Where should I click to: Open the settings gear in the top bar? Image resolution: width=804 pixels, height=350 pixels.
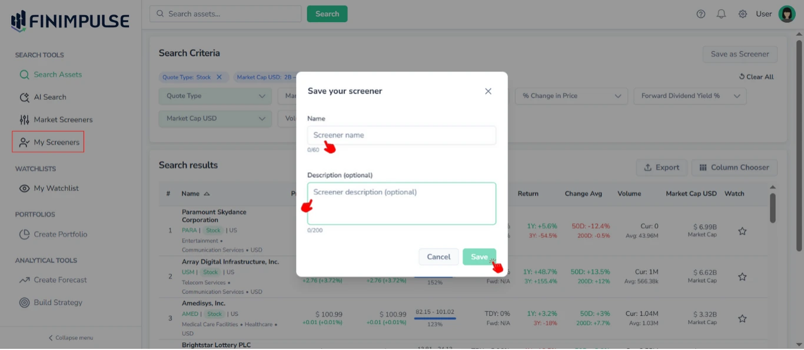coord(743,13)
